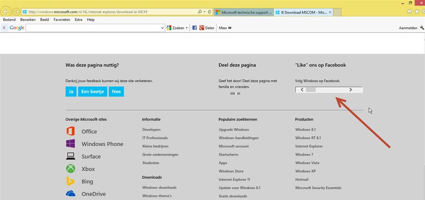Click the Windows Phone logo icon
This screenshot has width=425, height=200.
[x=71, y=144]
